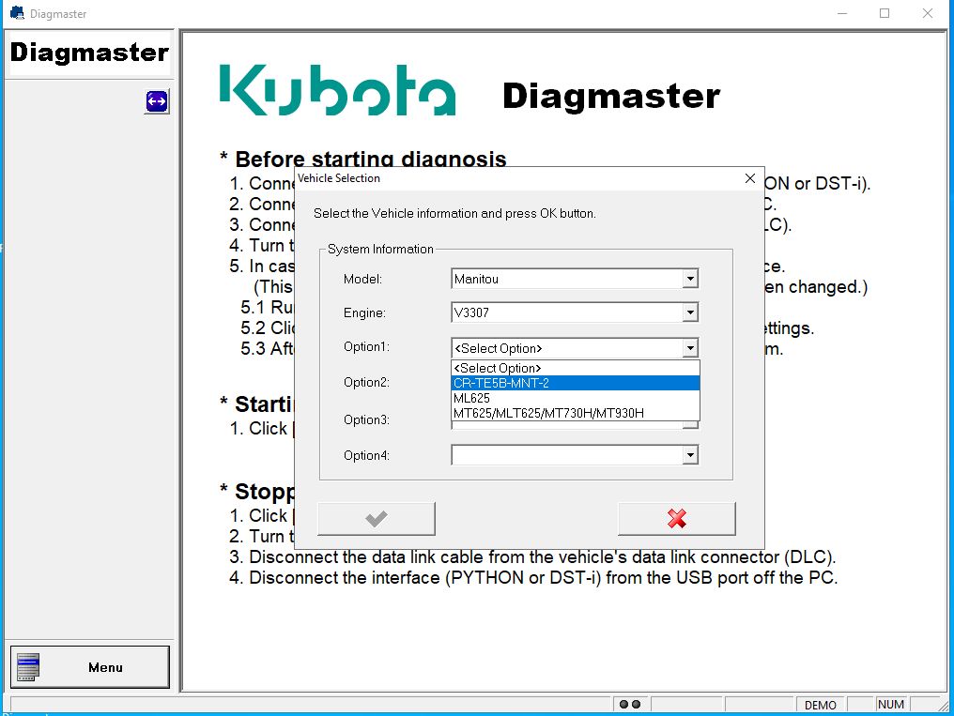Click the Option1 label text

(x=366, y=346)
